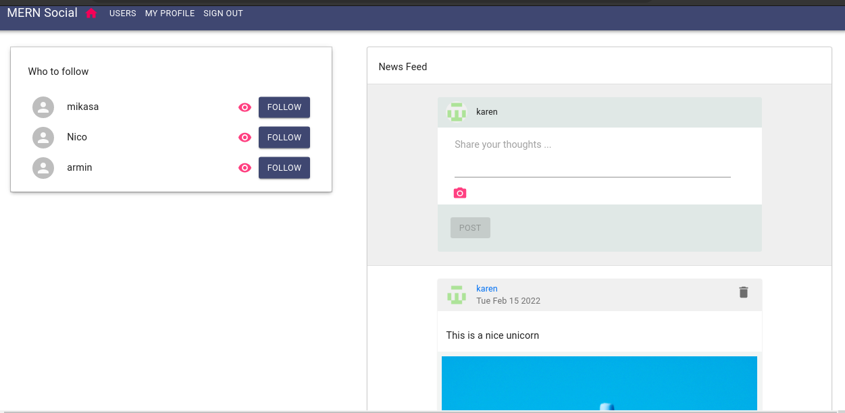Click mikasa's avatar icon
This screenshot has height=413, width=845.
pyautogui.click(x=43, y=107)
